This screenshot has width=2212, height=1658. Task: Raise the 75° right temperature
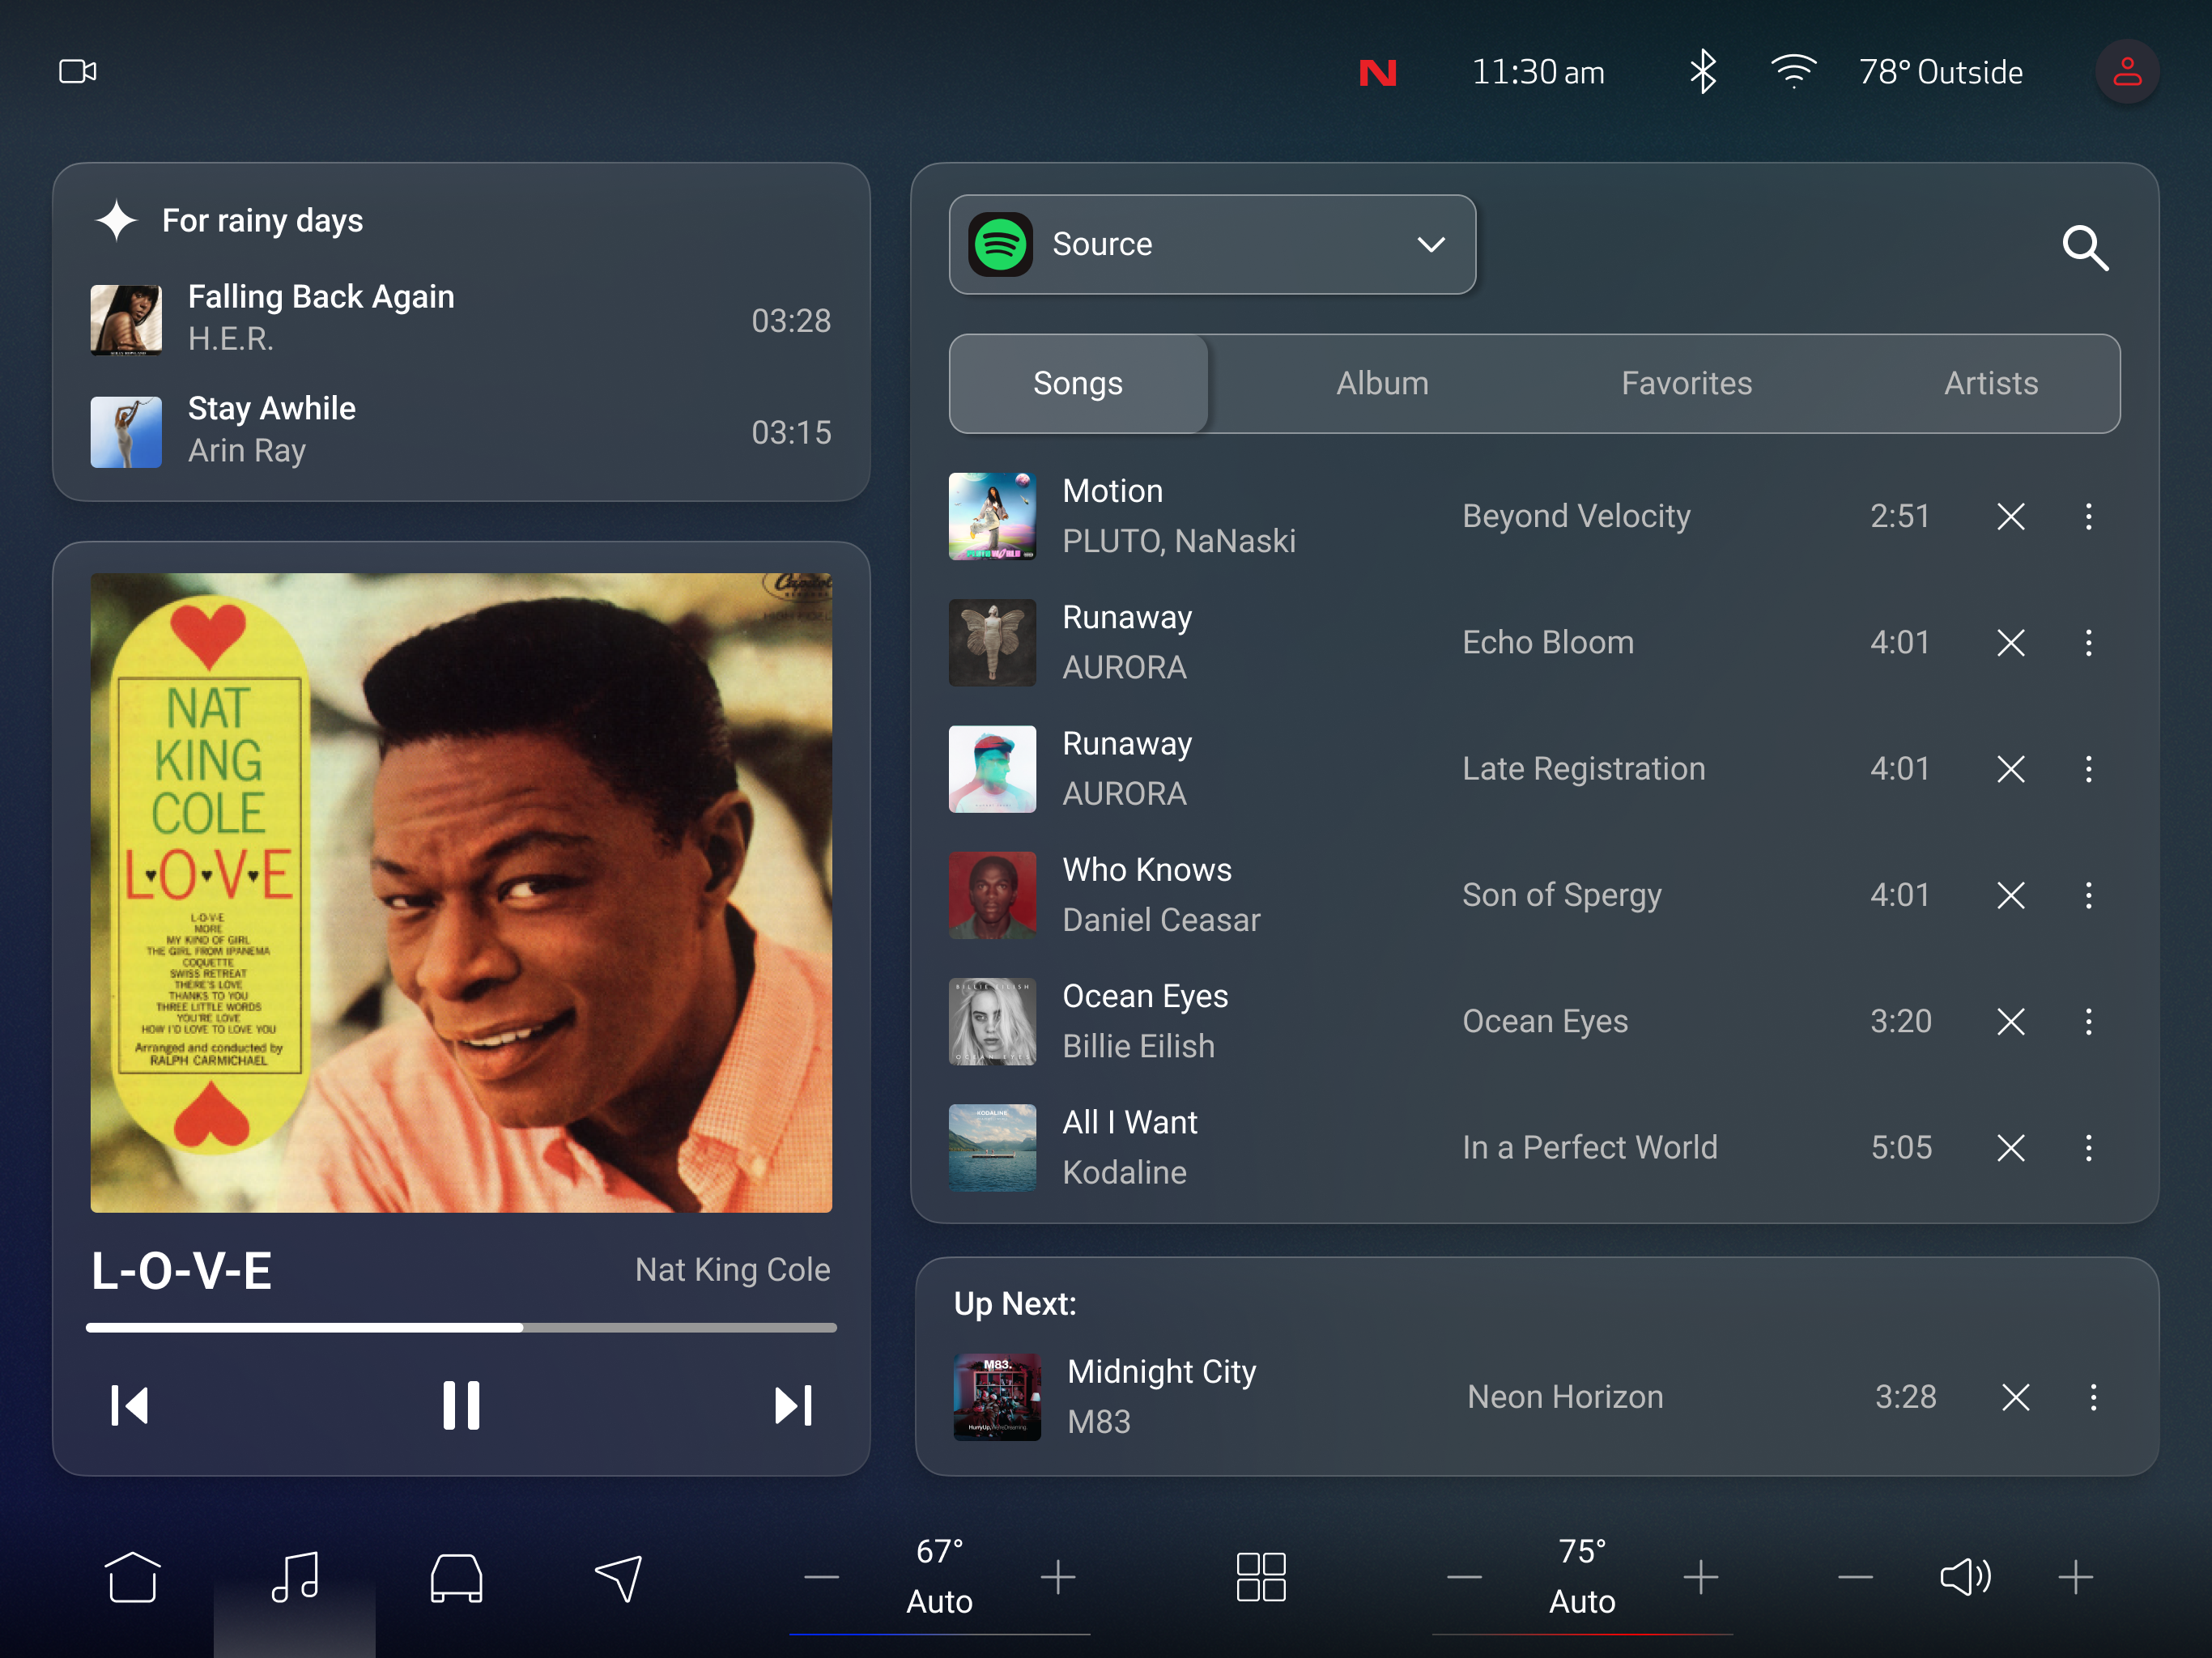point(1700,1577)
